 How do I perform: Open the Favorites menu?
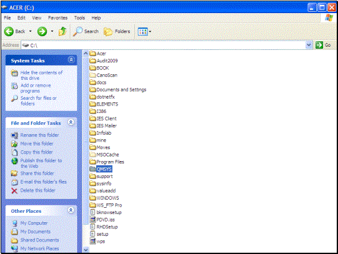click(x=57, y=18)
